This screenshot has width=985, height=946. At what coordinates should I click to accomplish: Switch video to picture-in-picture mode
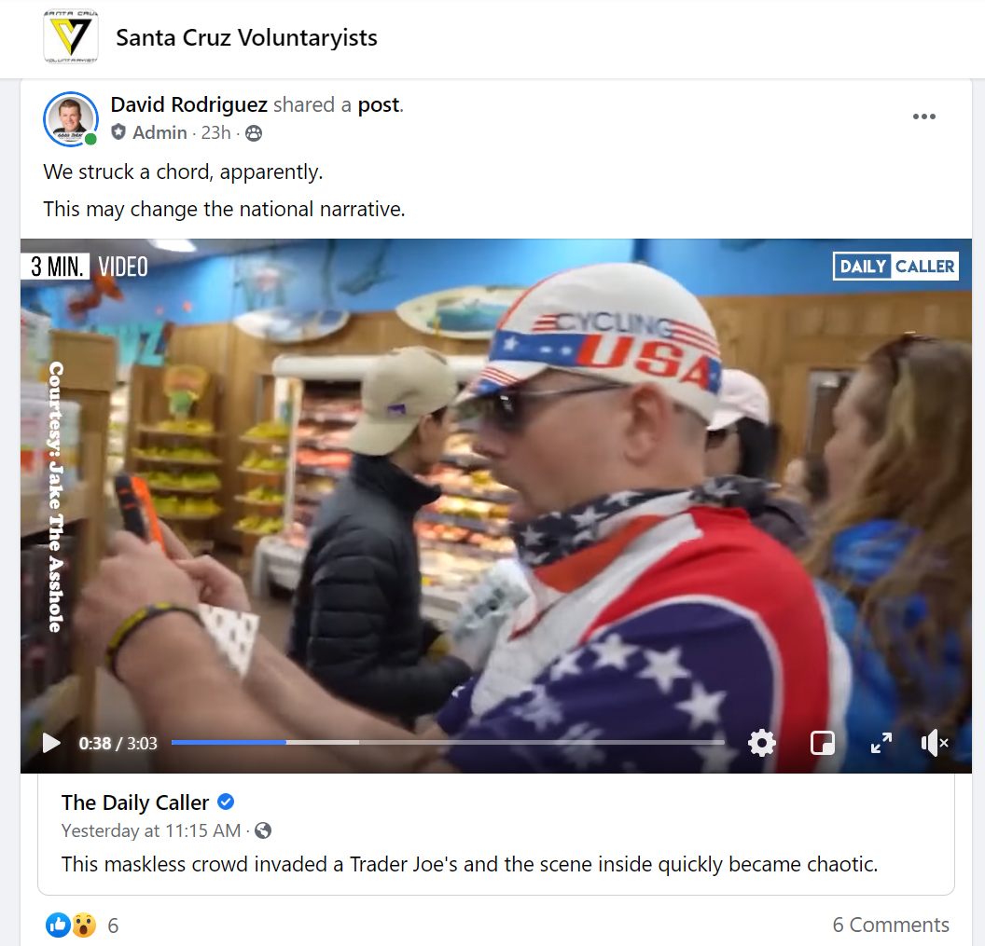823,743
